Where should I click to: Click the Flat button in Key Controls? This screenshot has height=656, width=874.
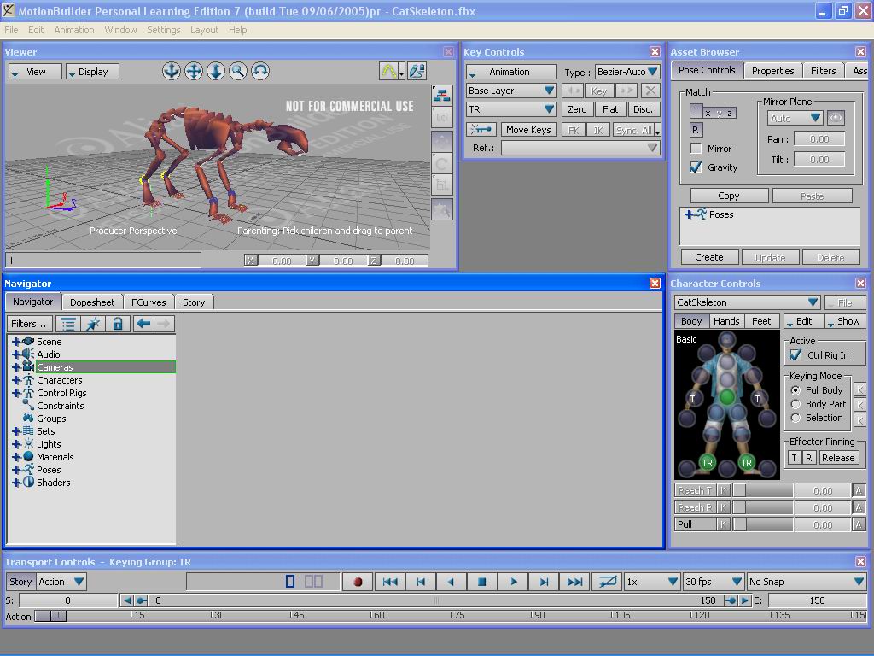point(610,109)
